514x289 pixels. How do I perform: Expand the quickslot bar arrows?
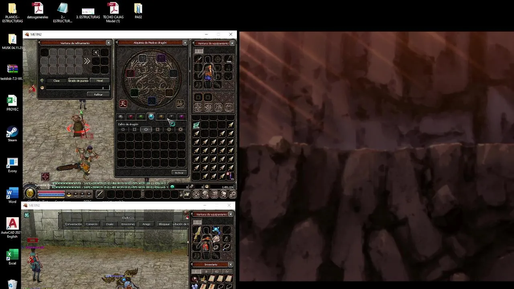[143, 194]
